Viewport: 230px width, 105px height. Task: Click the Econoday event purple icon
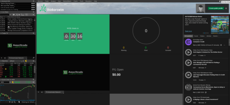pos(188,42)
